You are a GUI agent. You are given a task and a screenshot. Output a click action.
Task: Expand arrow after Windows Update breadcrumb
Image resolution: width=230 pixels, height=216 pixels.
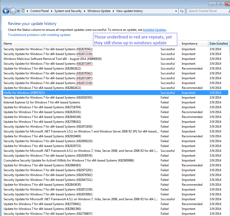[113, 11]
